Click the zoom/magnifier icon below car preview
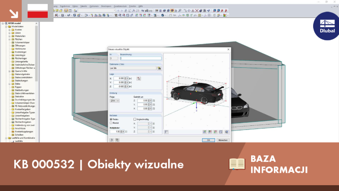Screen dimensions: 339x191 (226, 132)
